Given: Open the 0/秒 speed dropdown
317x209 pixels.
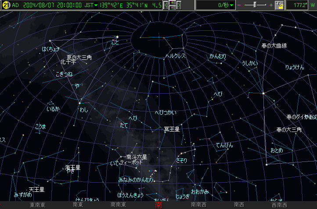Looking at the screenshot, I should point(232,5).
